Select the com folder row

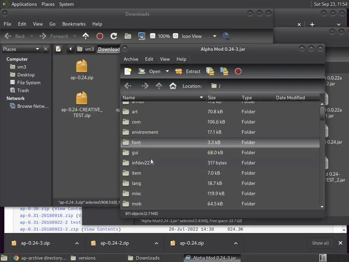tap(220, 122)
